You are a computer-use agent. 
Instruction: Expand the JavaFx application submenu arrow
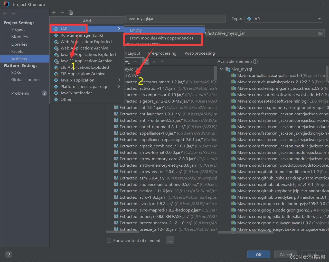coord(119,80)
